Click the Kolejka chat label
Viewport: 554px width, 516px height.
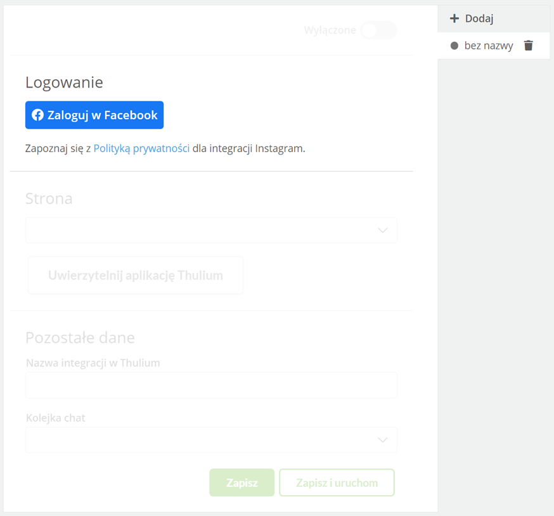click(x=56, y=418)
